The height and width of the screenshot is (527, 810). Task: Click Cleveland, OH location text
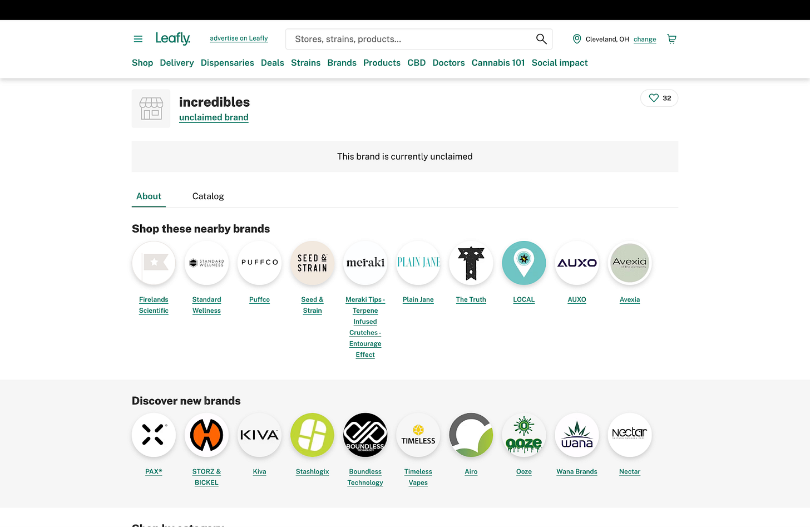607,40
